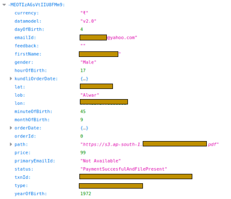Click the feedback key

(x=24, y=46)
